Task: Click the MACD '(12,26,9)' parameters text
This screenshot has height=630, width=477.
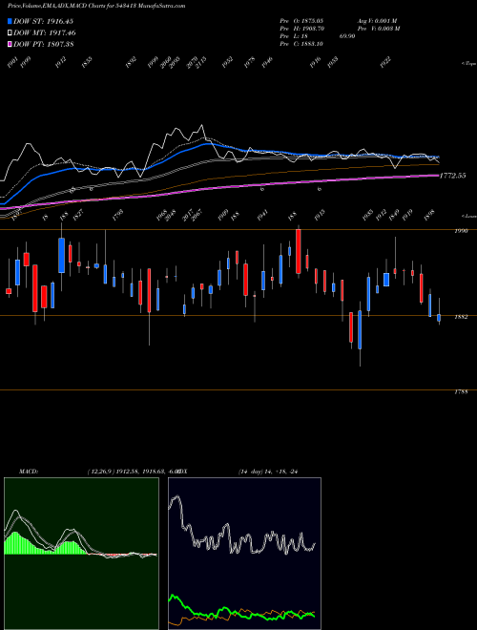Action: point(99,472)
